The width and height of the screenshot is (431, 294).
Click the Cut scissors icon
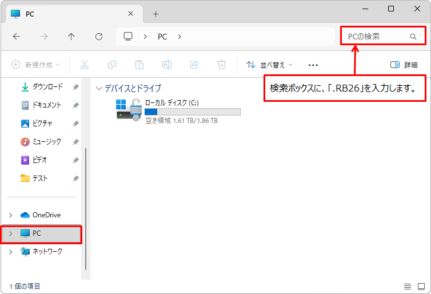[85, 65]
